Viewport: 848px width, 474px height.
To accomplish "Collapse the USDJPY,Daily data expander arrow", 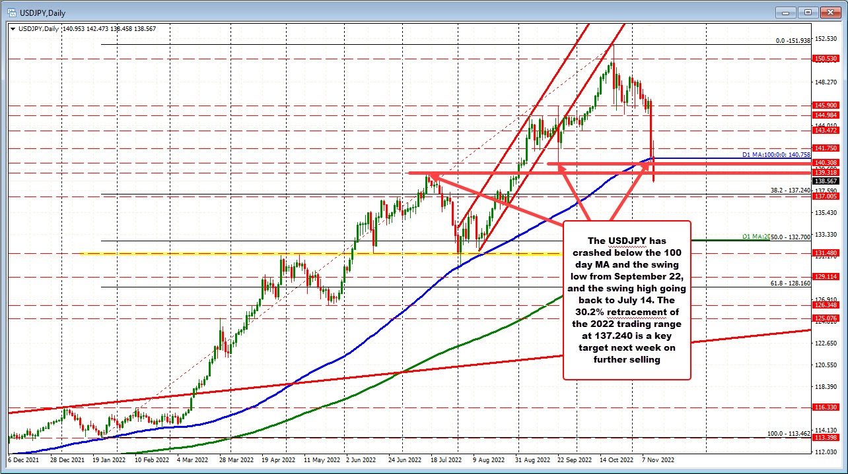I will coord(13,29).
